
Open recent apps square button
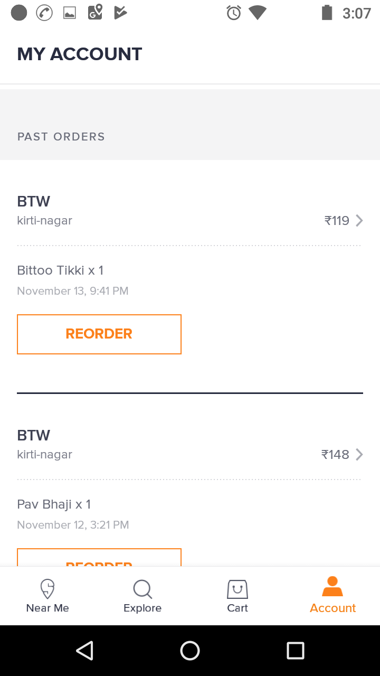(x=295, y=651)
